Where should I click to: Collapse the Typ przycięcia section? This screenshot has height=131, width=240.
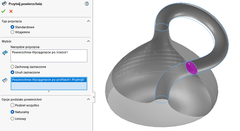click(88, 21)
